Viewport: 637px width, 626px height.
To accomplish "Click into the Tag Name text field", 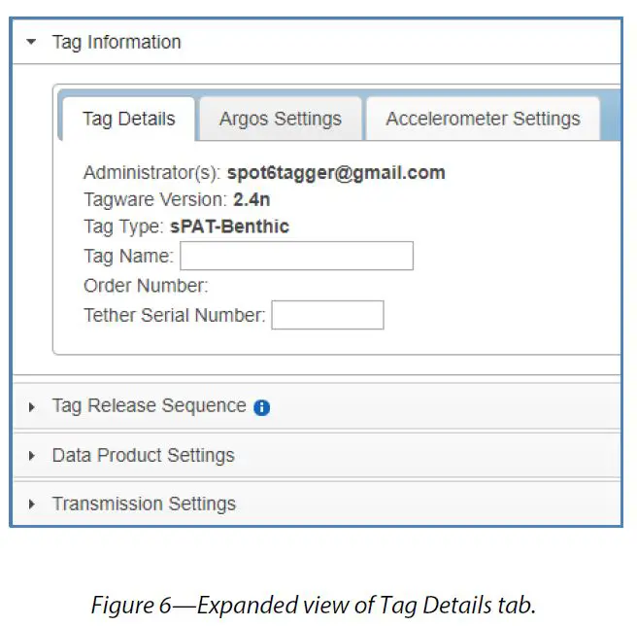I will pyautogui.click(x=296, y=257).
